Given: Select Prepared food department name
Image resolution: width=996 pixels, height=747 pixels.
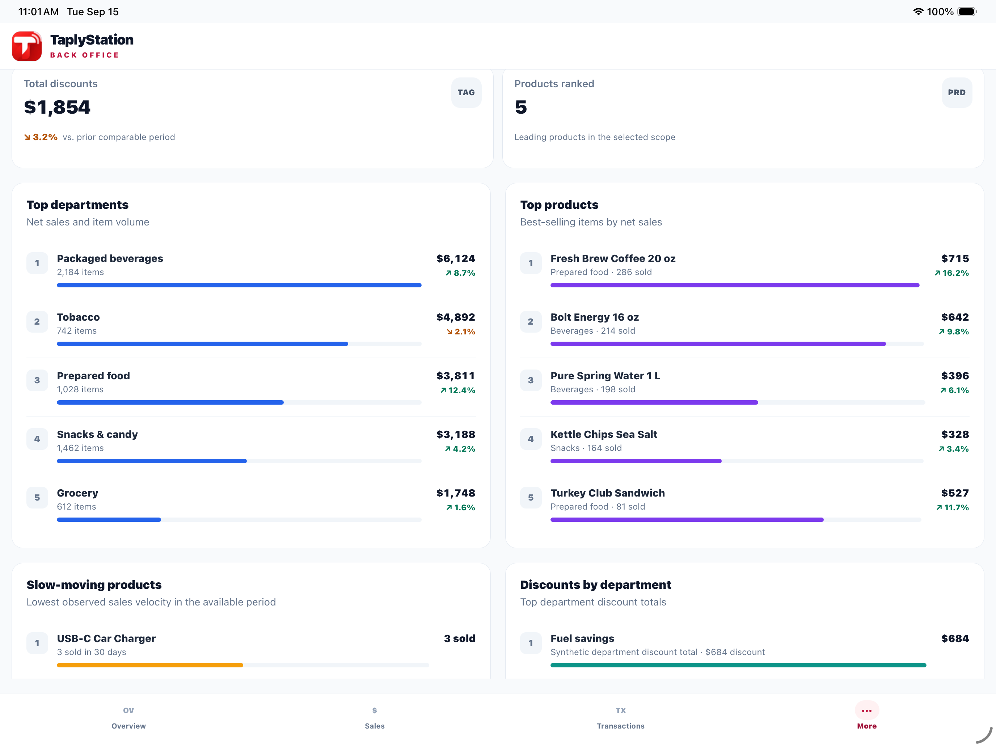Looking at the screenshot, I should [x=93, y=376].
